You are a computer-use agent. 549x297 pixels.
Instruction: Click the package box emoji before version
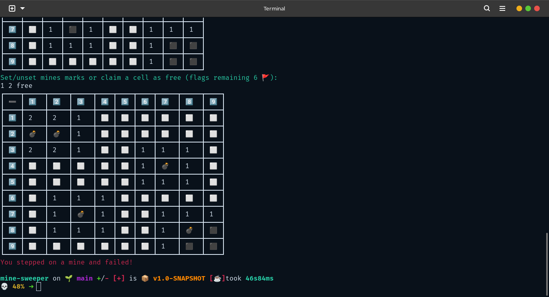pyautogui.click(x=145, y=278)
